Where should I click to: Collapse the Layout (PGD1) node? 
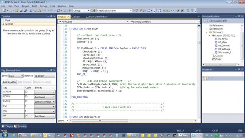coord(210,36)
